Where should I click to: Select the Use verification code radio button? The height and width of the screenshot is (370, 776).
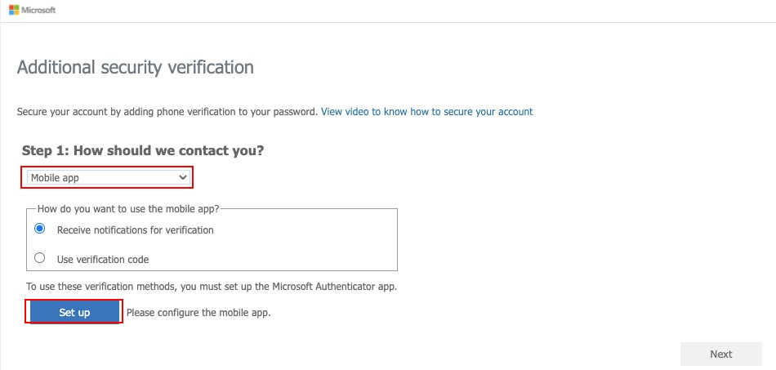[x=39, y=258]
